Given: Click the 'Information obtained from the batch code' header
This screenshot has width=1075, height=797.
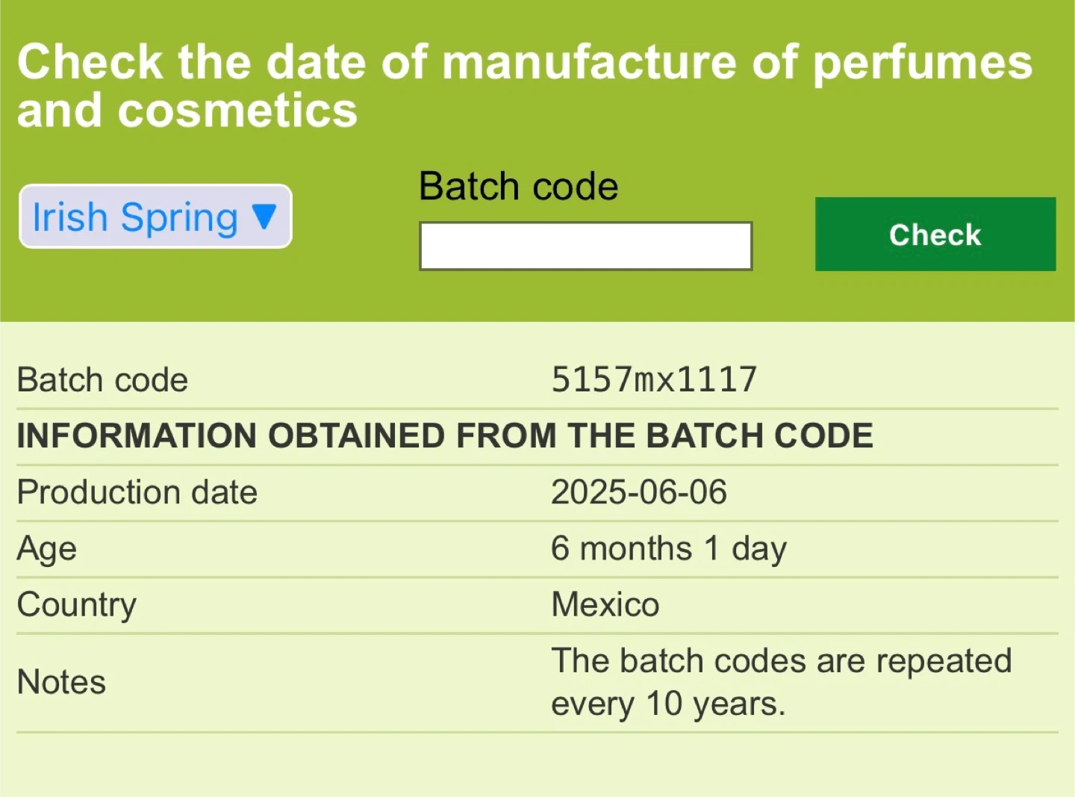Looking at the screenshot, I should point(445,436).
